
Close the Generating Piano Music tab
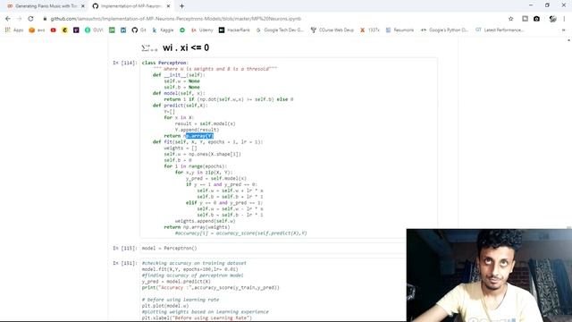click(x=83, y=6)
